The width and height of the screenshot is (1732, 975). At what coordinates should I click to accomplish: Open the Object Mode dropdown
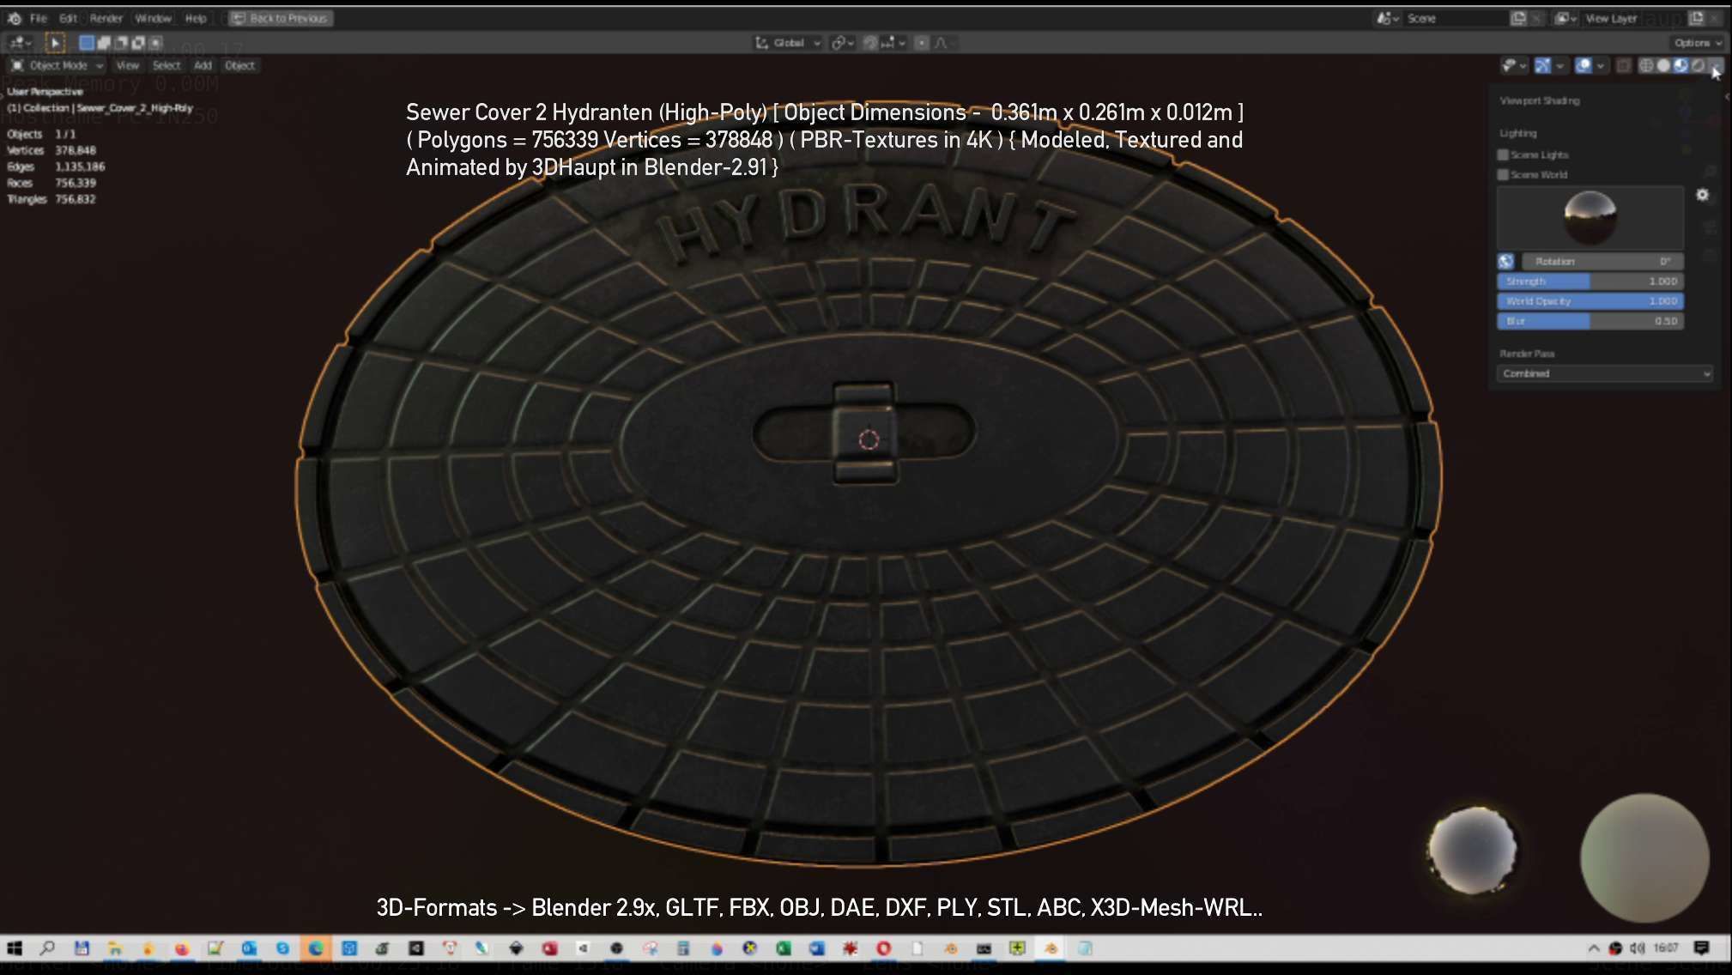tap(57, 65)
